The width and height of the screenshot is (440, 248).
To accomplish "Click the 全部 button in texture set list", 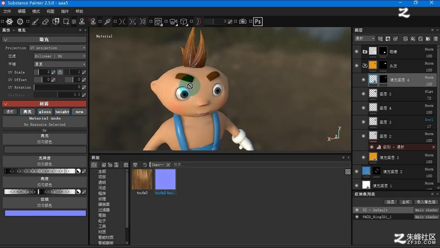I will tap(406, 202).
